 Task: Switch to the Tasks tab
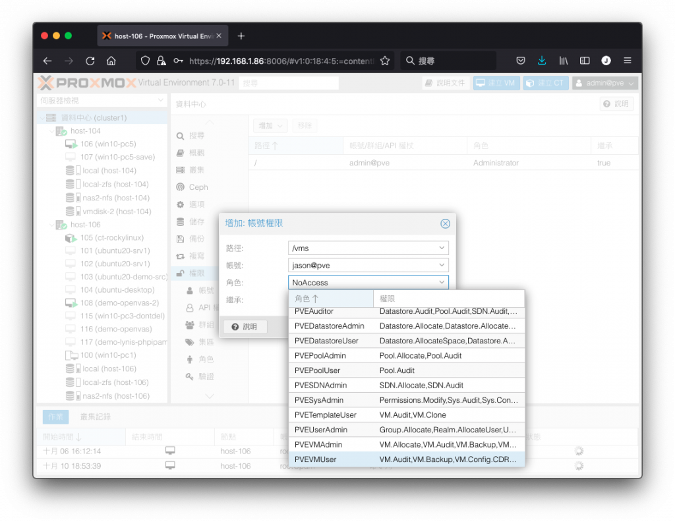click(x=55, y=417)
